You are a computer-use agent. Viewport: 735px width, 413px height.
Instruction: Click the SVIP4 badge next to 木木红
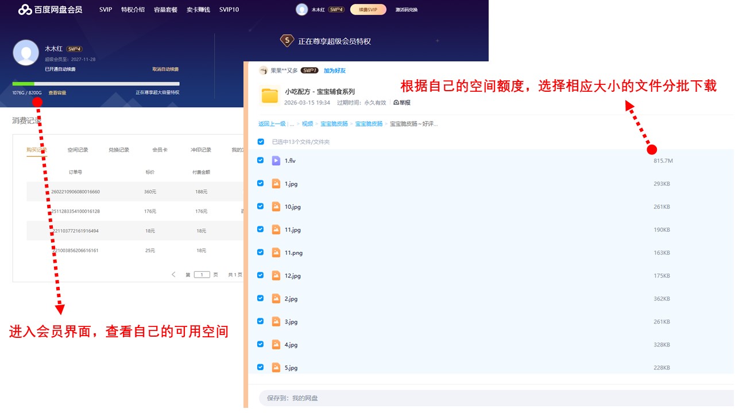73,49
